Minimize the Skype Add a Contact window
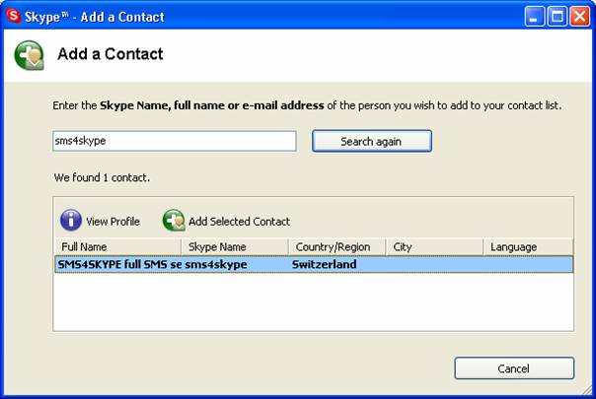This screenshot has width=596, height=399. 535,17
